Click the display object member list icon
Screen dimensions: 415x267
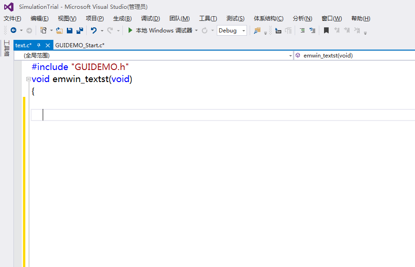click(278, 31)
